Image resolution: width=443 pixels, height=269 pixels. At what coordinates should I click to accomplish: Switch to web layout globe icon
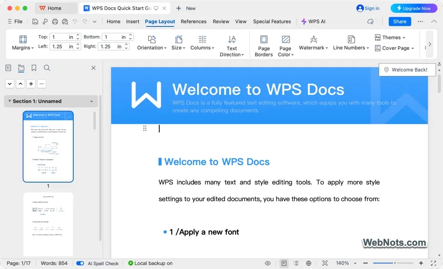[x=308, y=263]
